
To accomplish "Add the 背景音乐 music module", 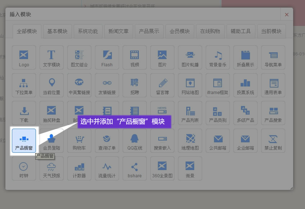I will pyautogui.click(x=218, y=57).
